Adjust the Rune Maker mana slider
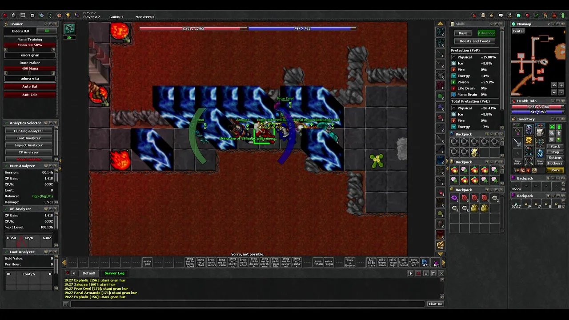 click(x=30, y=73)
